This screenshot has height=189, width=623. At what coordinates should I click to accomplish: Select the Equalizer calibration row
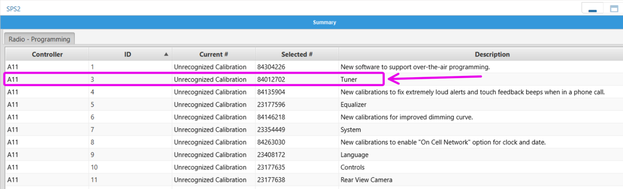pos(314,105)
